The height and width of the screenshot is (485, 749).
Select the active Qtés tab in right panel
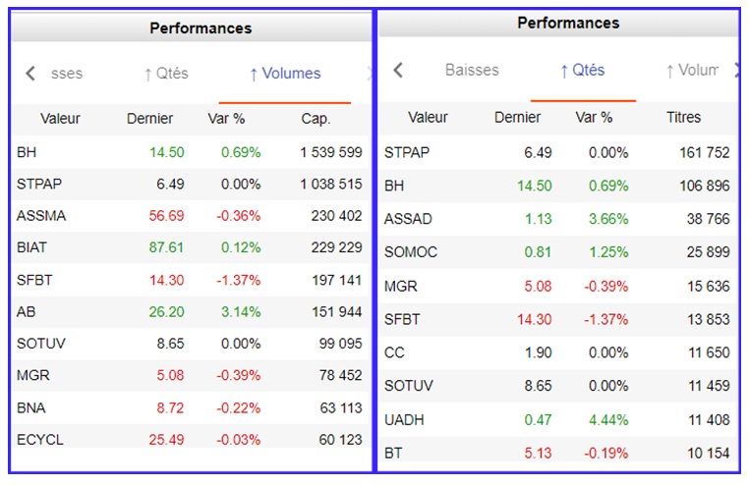pos(582,71)
